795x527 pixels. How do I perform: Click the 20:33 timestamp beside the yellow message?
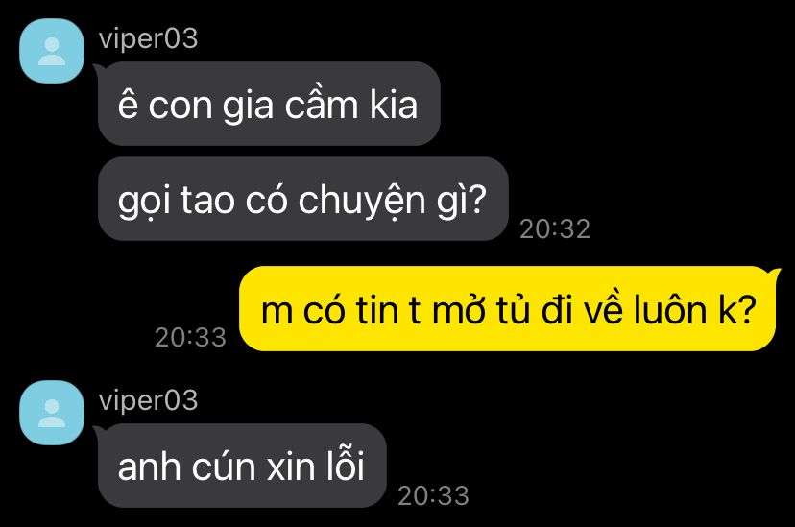point(191,338)
